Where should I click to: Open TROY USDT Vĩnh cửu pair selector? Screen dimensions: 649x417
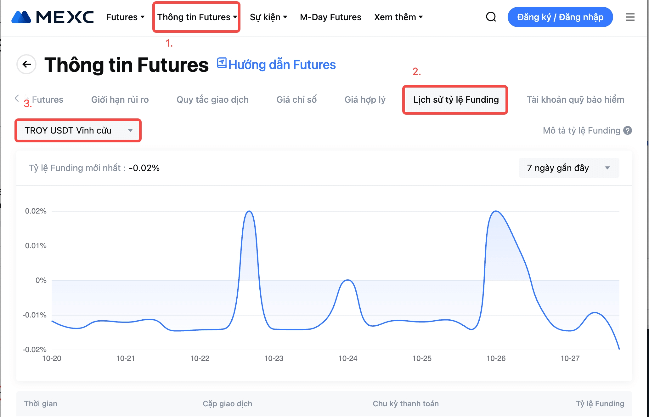pos(78,130)
